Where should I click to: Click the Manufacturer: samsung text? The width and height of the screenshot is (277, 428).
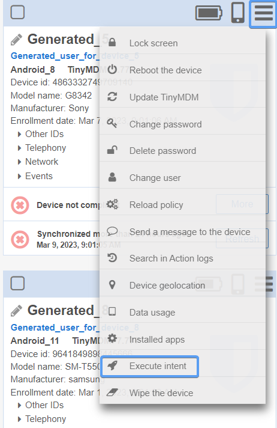point(58,379)
